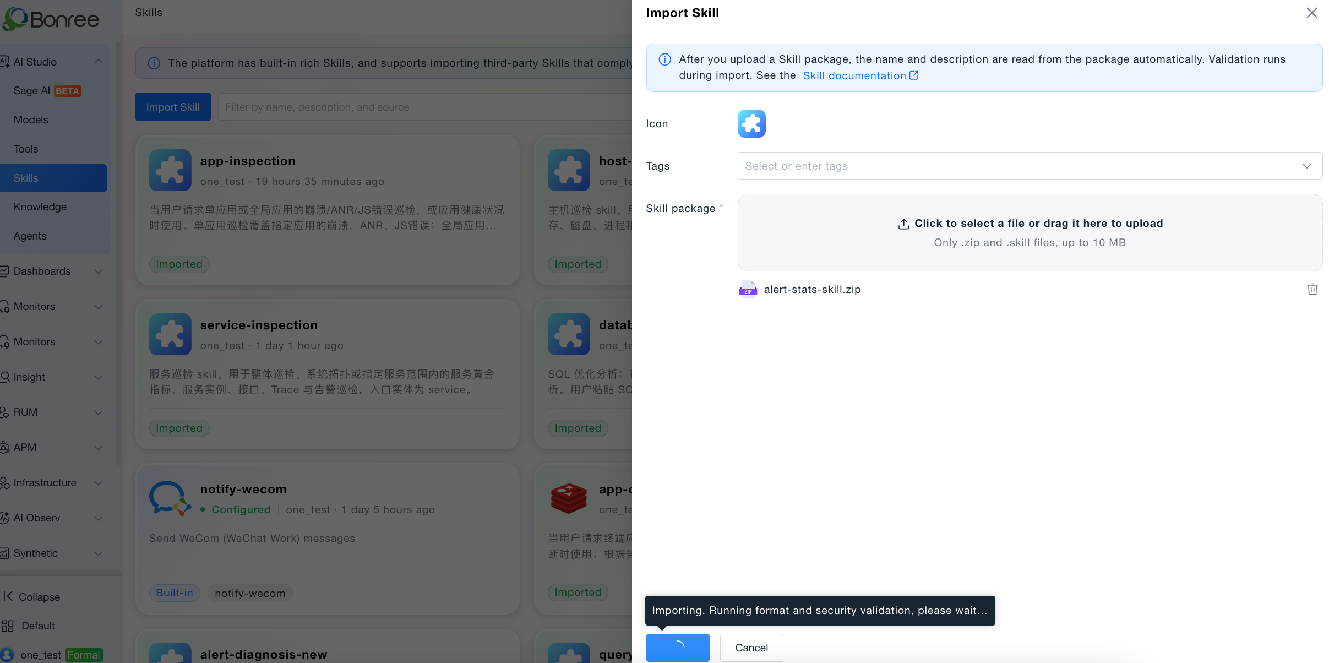Click the Bonree logo
Viewport: 1329px width, 663px height.
(x=51, y=19)
